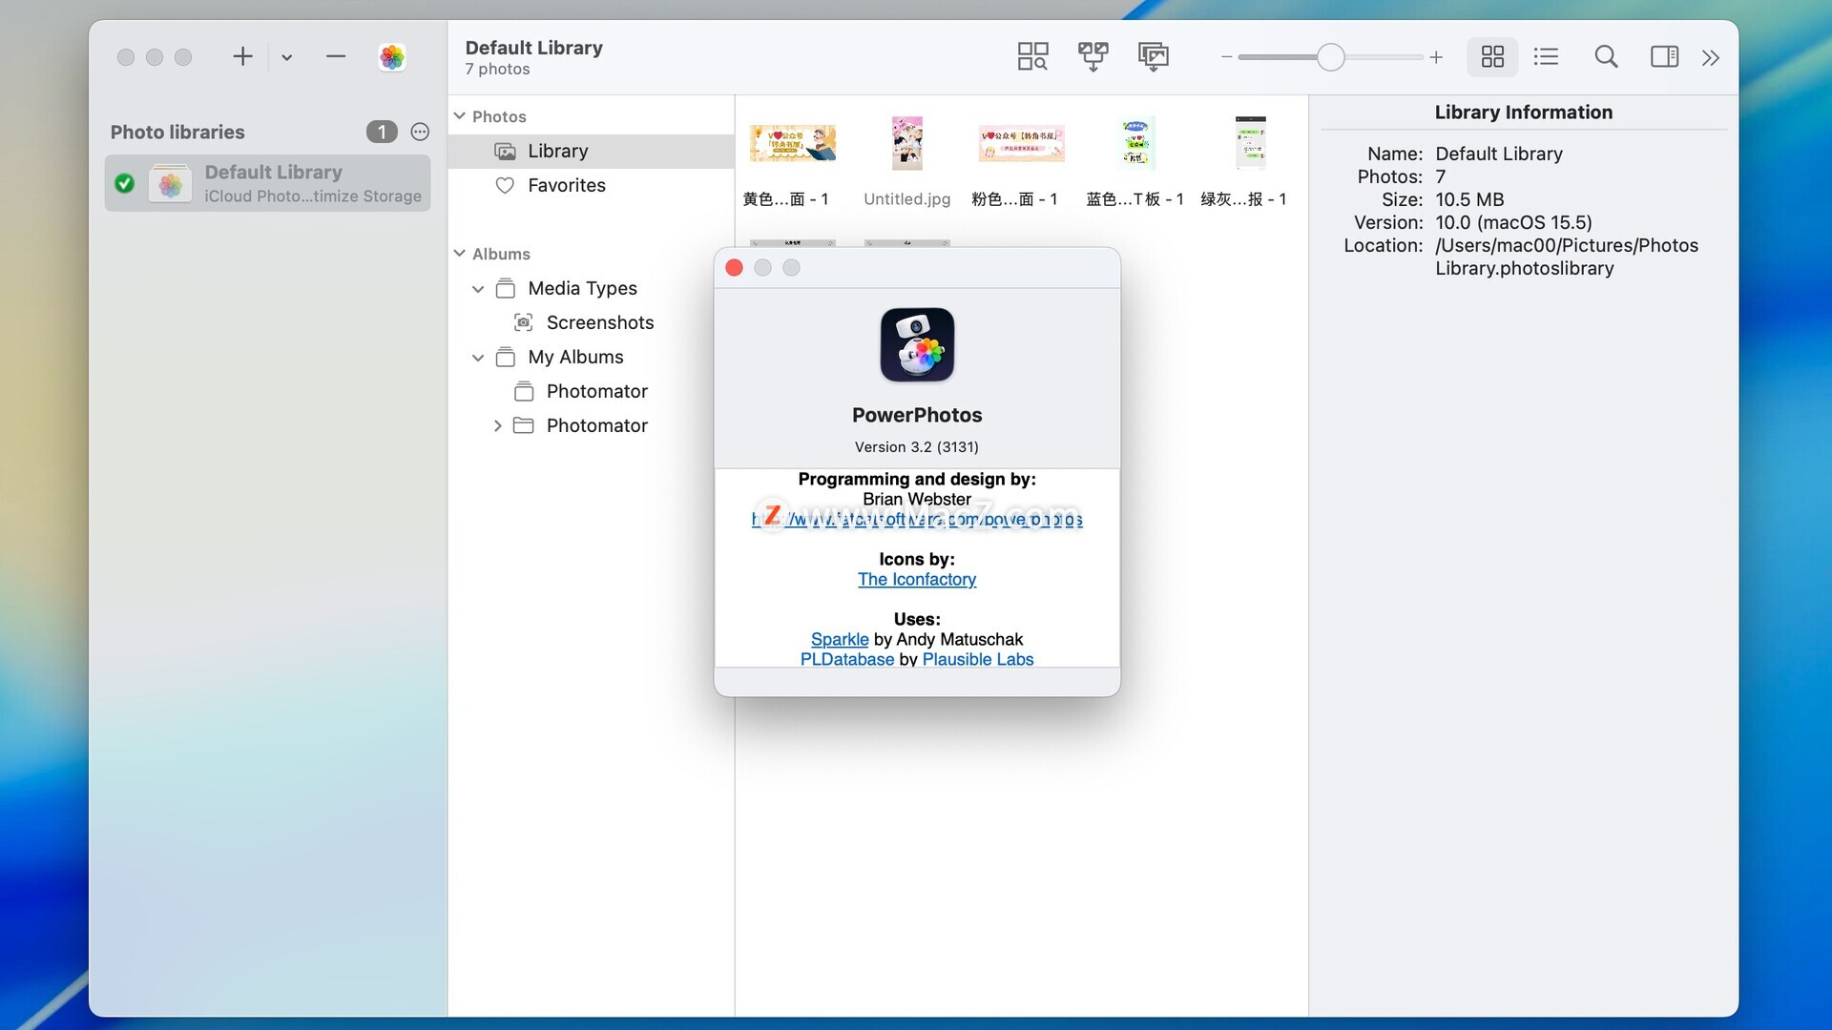
Task: Open photo libraries ellipsis options icon
Action: point(420,132)
